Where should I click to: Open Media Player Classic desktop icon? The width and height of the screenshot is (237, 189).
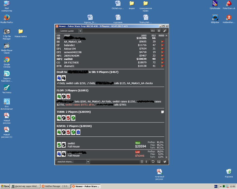click(x=7, y=48)
